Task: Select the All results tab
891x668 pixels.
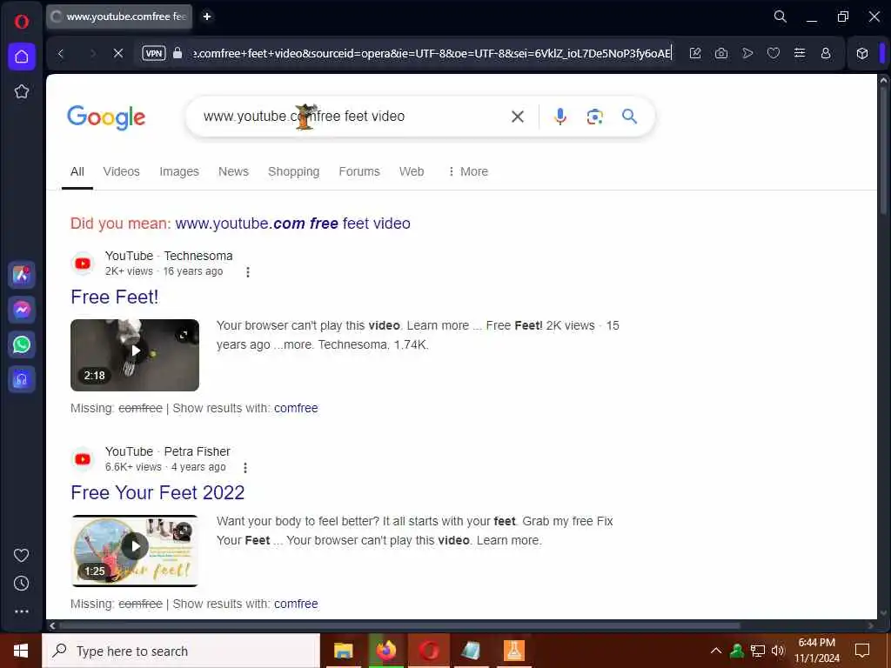Action: pos(77,171)
